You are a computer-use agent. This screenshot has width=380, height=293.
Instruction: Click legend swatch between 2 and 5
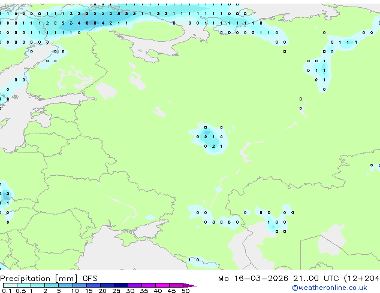click(52, 285)
